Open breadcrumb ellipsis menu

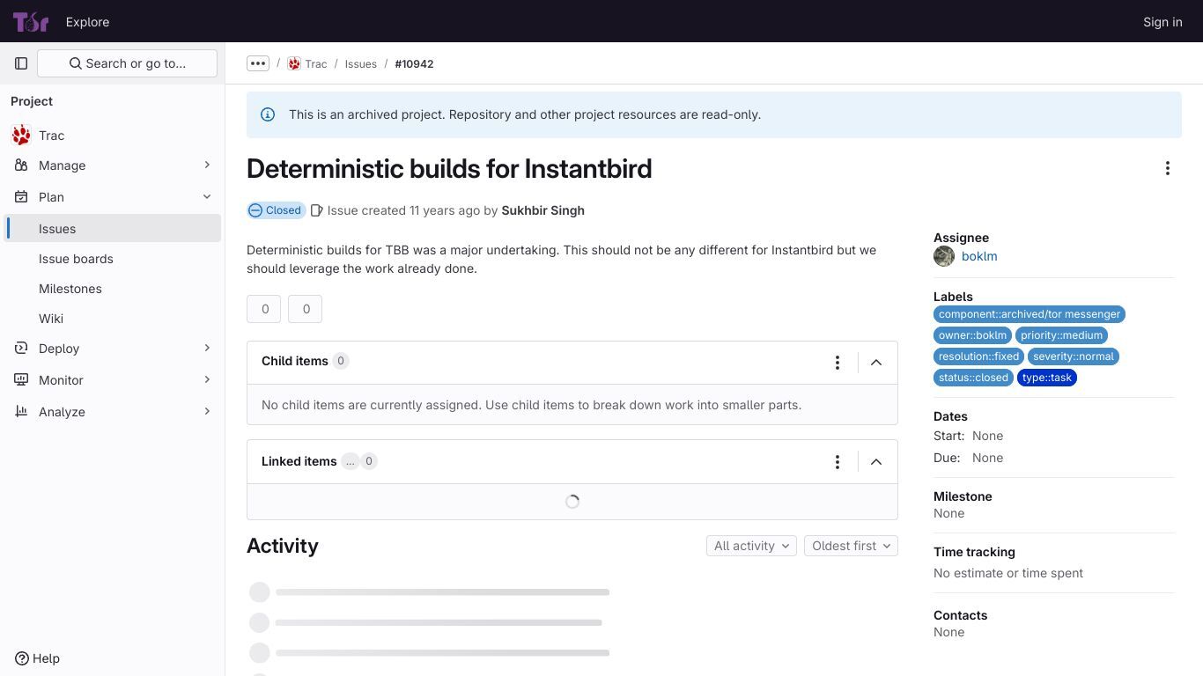(258, 63)
